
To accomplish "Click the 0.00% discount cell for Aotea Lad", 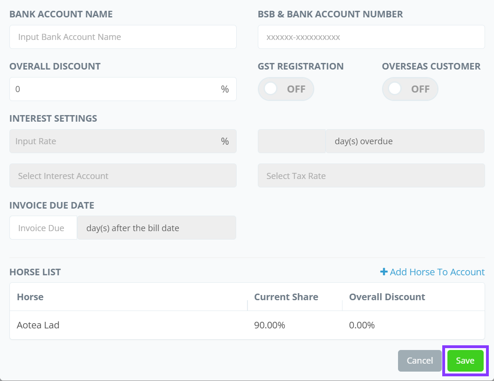I will coord(362,325).
